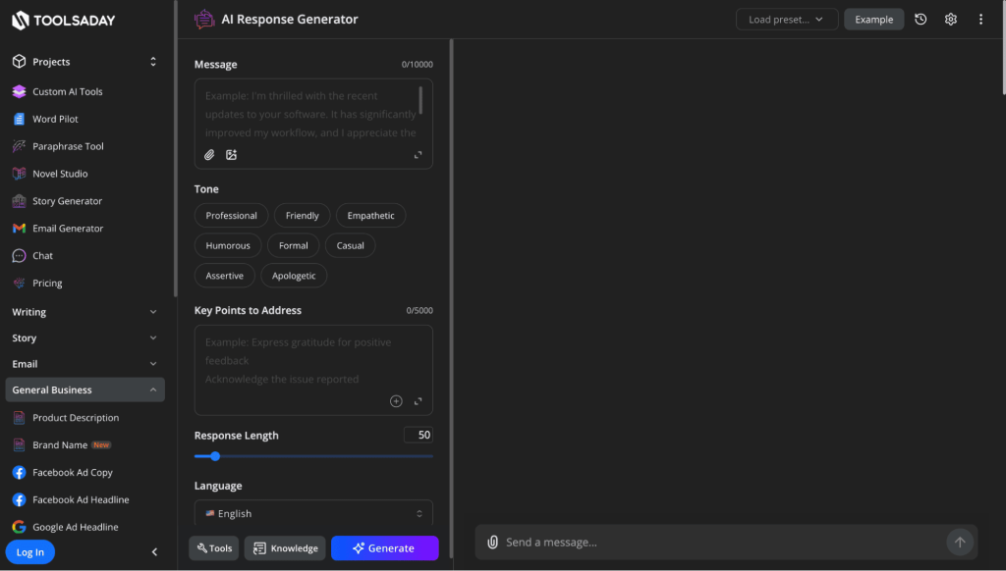Click the Paraphrase Tool icon
The width and height of the screenshot is (1006, 571).
[x=20, y=146]
